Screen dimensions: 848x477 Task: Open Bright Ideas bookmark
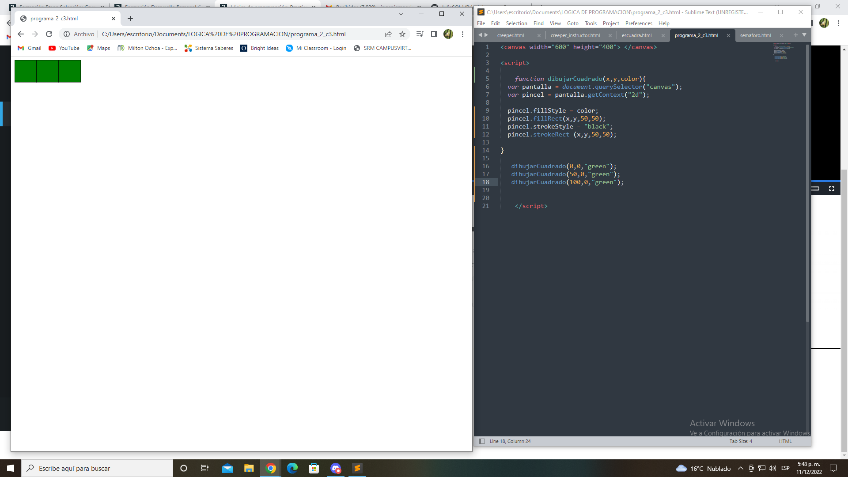coord(259,48)
